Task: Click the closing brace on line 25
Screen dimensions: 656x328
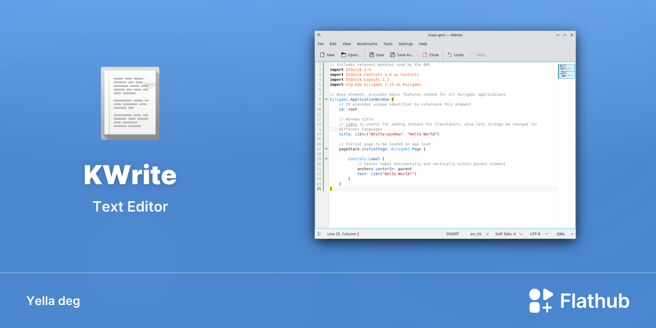Action: click(x=331, y=188)
